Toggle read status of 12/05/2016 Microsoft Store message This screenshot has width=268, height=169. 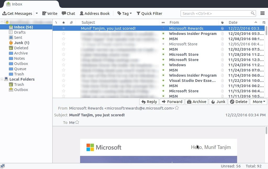coord(163,44)
